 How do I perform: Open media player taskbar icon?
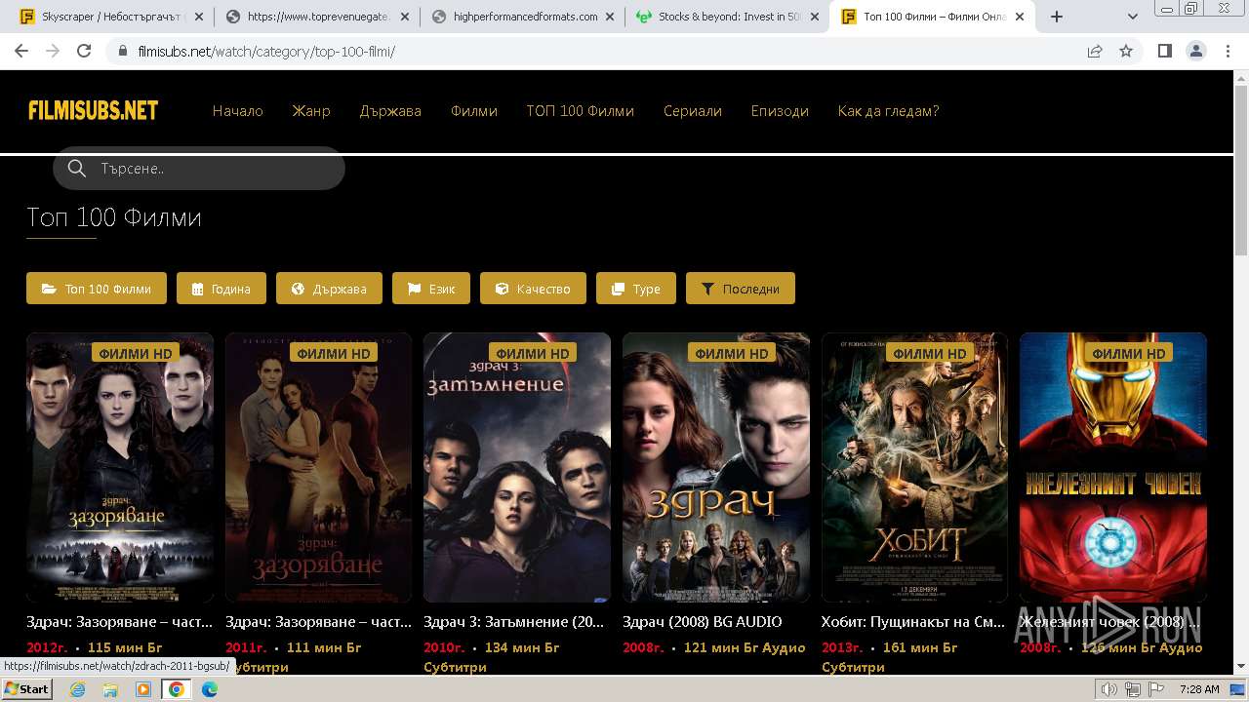pyautogui.click(x=143, y=689)
